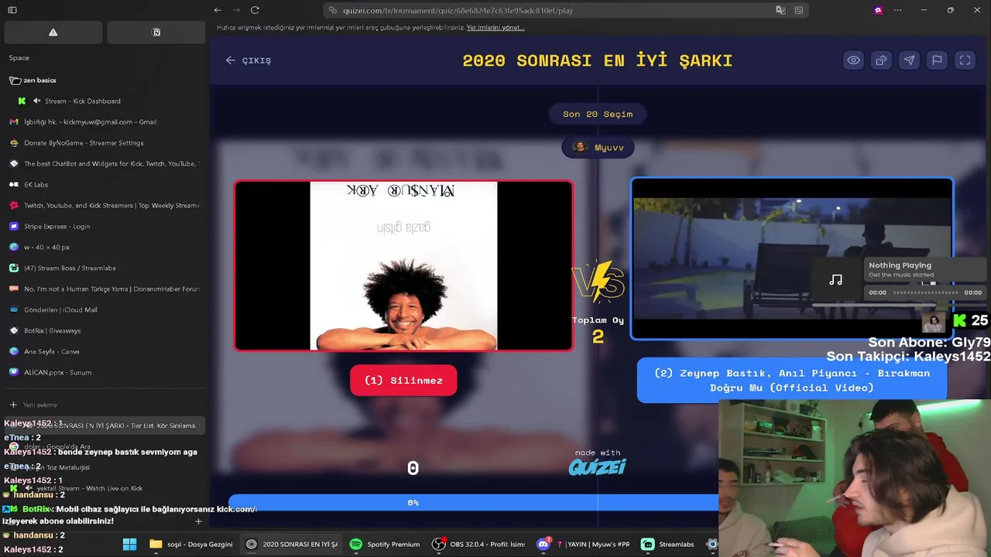Viewport: 991px width, 557px height.
Task: Open the browser three-dots menu
Action: coord(897,10)
